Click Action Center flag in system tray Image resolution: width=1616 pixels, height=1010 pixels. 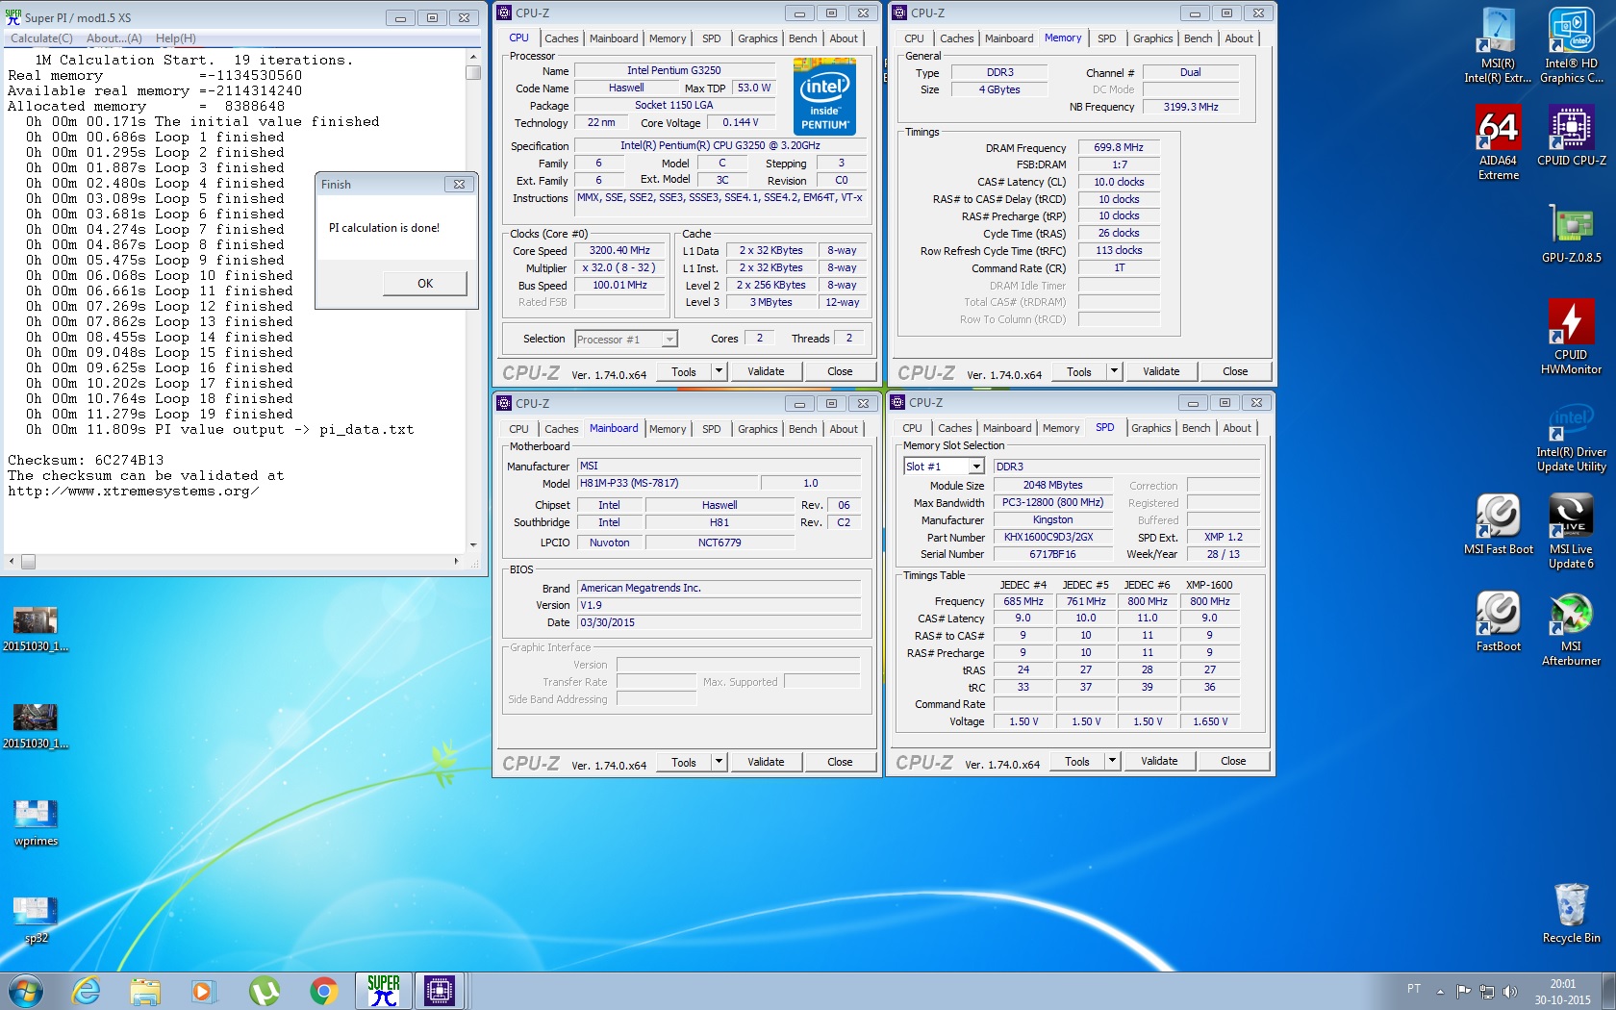tap(1463, 991)
